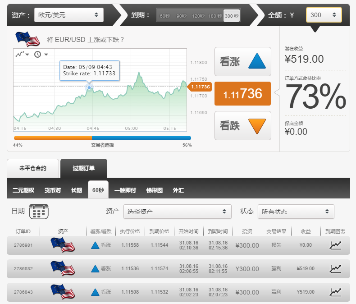Open expiry chart for order 2786981
The height and width of the screenshot is (304, 356).
point(335,245)
